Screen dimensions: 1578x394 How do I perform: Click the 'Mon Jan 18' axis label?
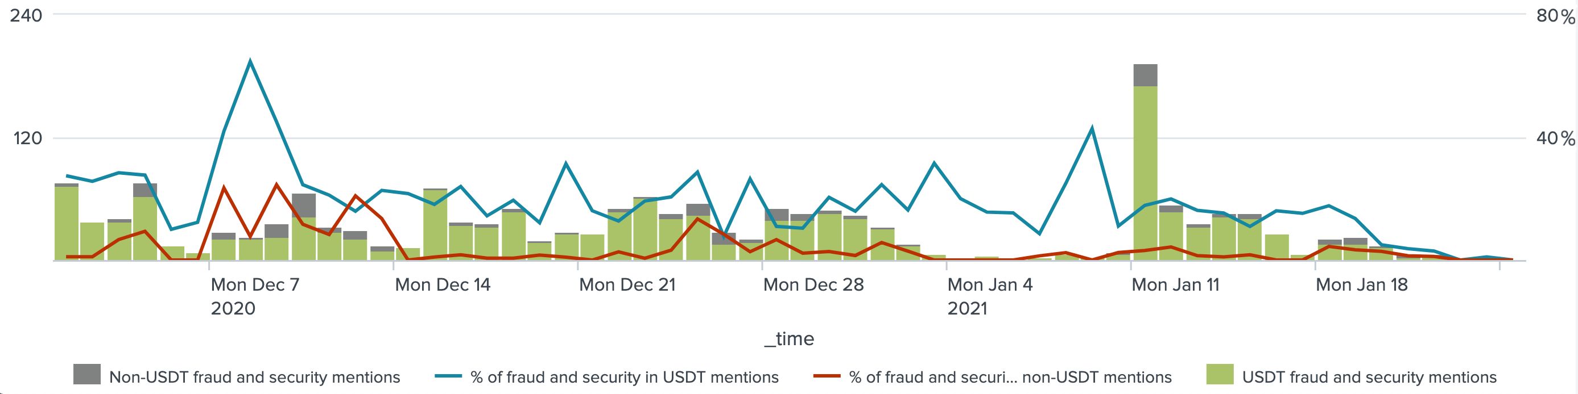pyautogui.click(x=1362, y=284)
